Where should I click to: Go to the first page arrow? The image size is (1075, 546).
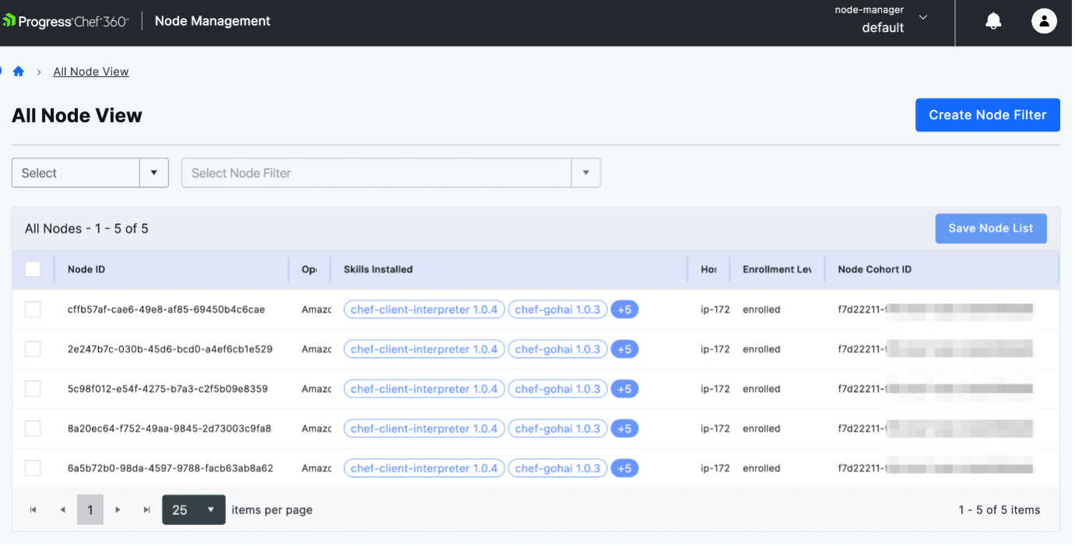[33, 510]
